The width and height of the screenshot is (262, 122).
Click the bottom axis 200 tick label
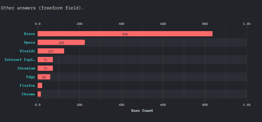pos(80,105)
